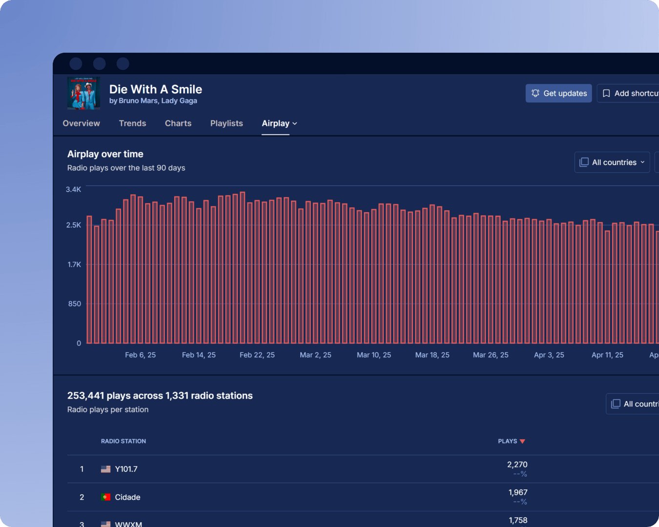
Task: Open the Playlists tab
Action: [227, 123]
